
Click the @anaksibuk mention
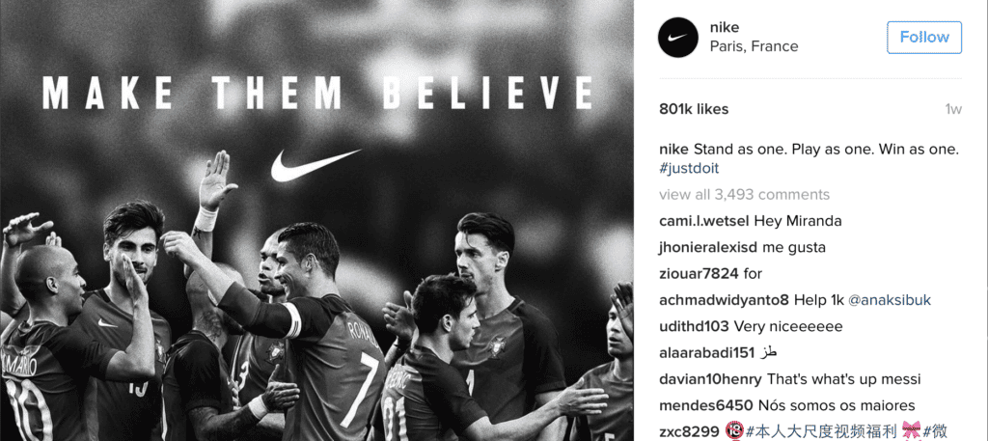coord(890,300)
